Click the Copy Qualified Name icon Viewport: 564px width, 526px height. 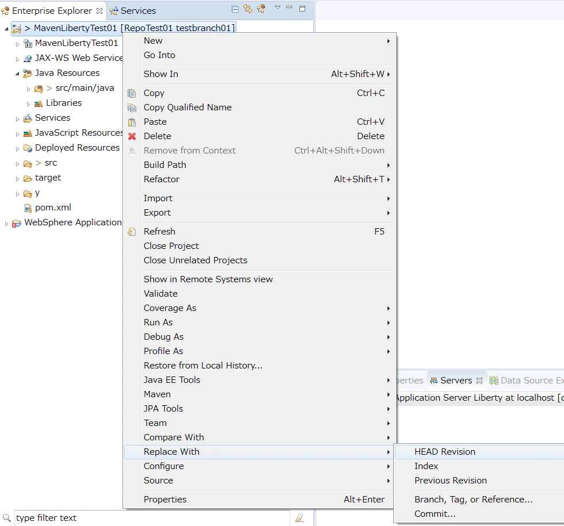(x=132, y=107)
